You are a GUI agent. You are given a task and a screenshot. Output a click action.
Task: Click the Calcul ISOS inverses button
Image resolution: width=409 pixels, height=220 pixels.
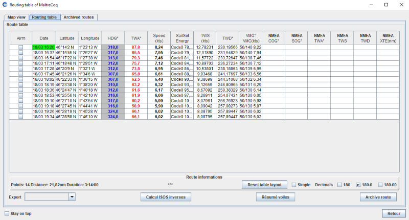[x=166, y=196]
